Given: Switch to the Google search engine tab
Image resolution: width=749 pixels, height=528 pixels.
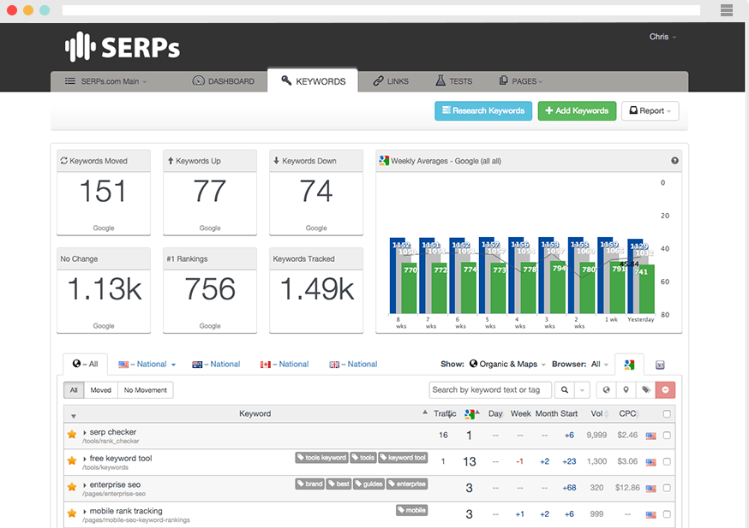Looking at the screenshot, I should point(629,365).
